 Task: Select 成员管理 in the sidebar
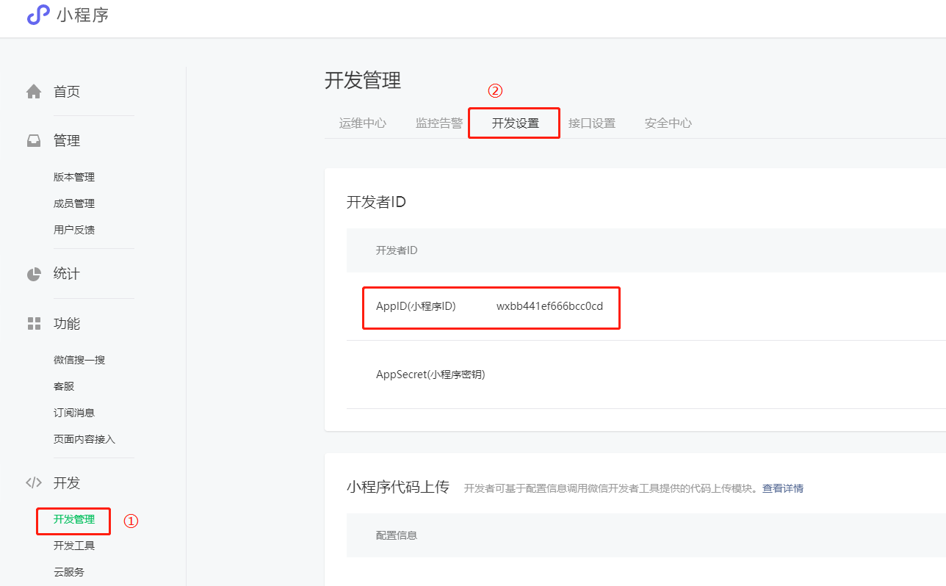[x=74, y=203]
